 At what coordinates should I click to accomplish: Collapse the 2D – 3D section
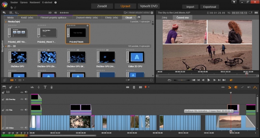pyautogui.click(x=6, y=46)
